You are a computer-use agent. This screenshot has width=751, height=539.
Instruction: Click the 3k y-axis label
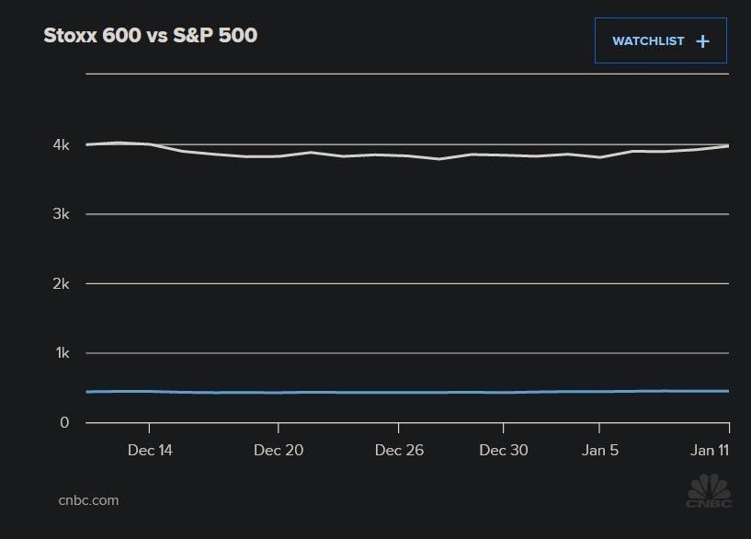(x=62, y=214)
